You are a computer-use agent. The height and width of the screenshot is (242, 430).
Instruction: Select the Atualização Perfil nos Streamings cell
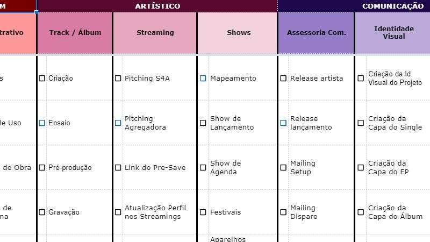pyautogui.click(x=155, y=212)
